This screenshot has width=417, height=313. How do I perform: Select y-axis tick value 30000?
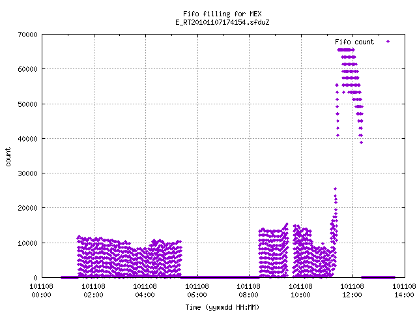pyautogui.click(x=27, y=173)
